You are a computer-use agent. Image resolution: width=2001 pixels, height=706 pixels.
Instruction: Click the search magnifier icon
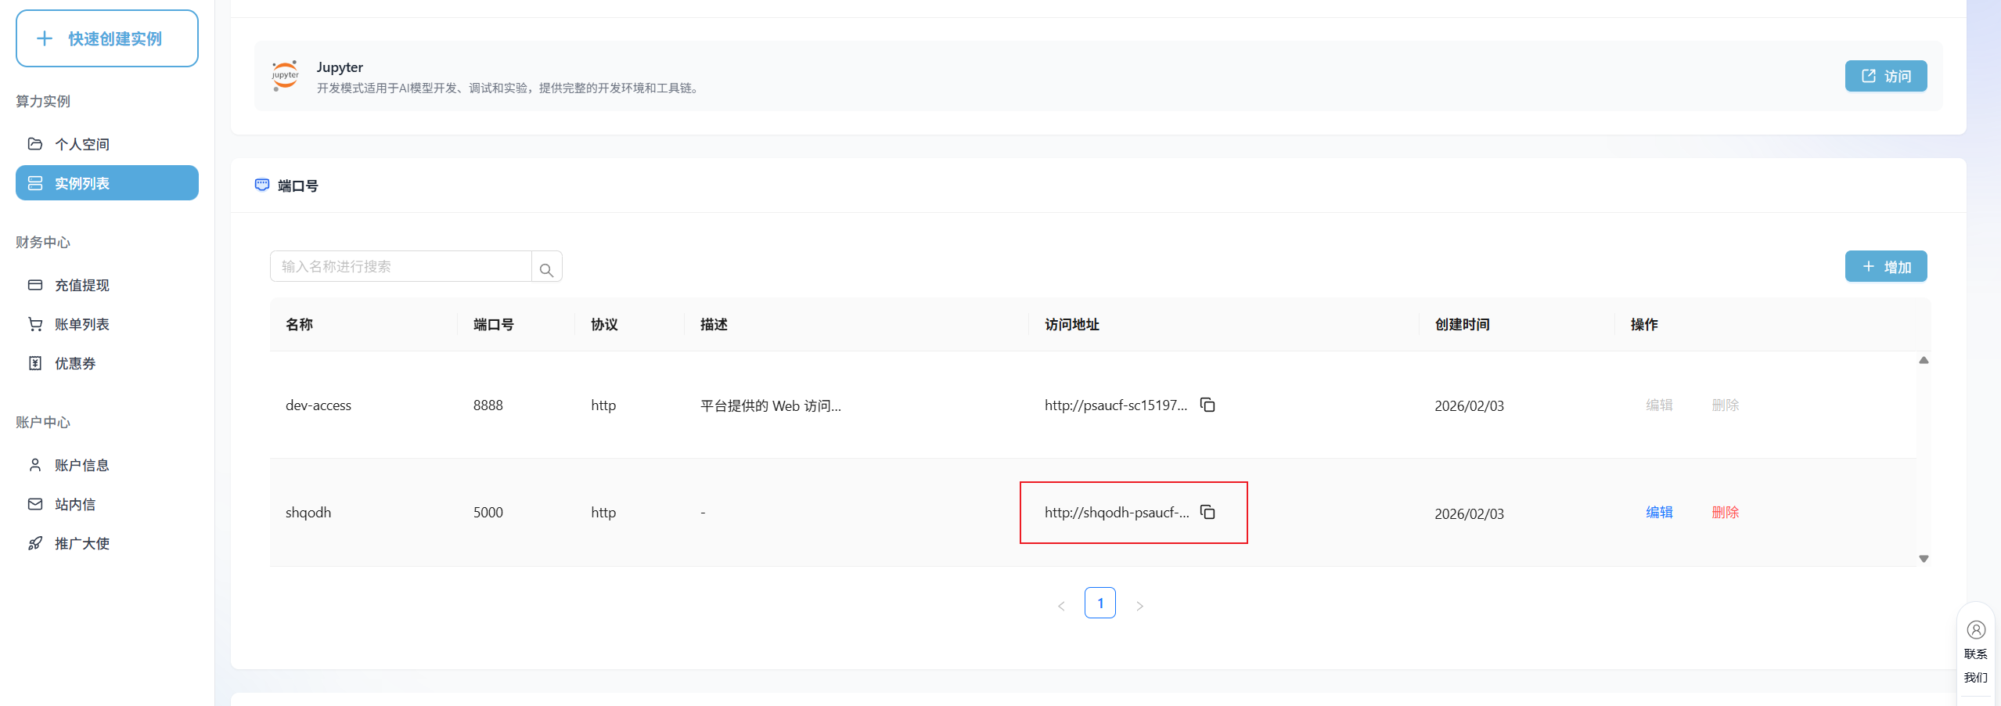click(547, 269)
